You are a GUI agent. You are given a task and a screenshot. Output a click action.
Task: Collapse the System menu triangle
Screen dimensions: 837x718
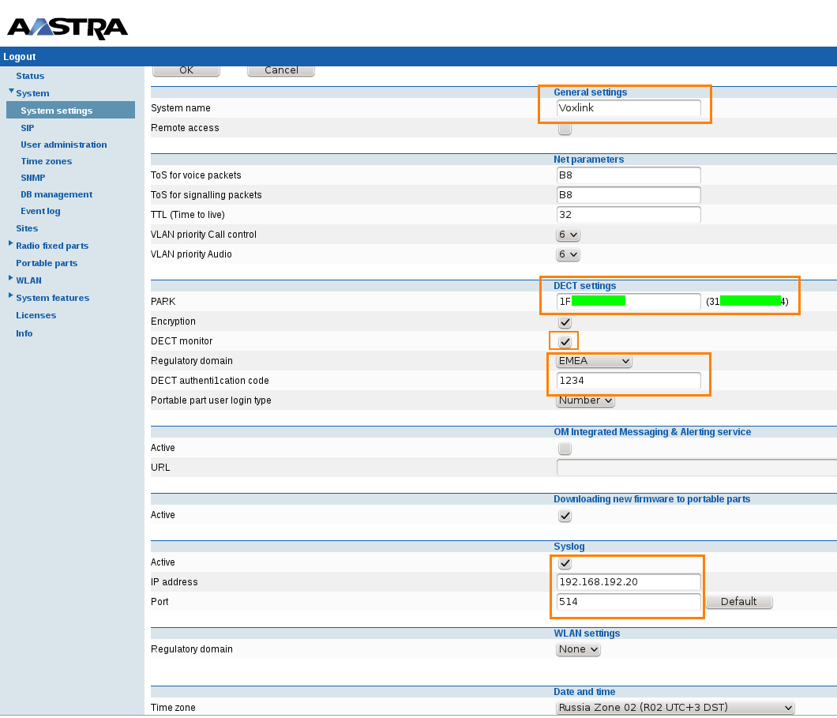11,92
